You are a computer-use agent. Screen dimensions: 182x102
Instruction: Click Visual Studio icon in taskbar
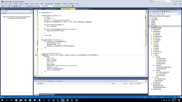pyautogui.click(x=63, y=100)
